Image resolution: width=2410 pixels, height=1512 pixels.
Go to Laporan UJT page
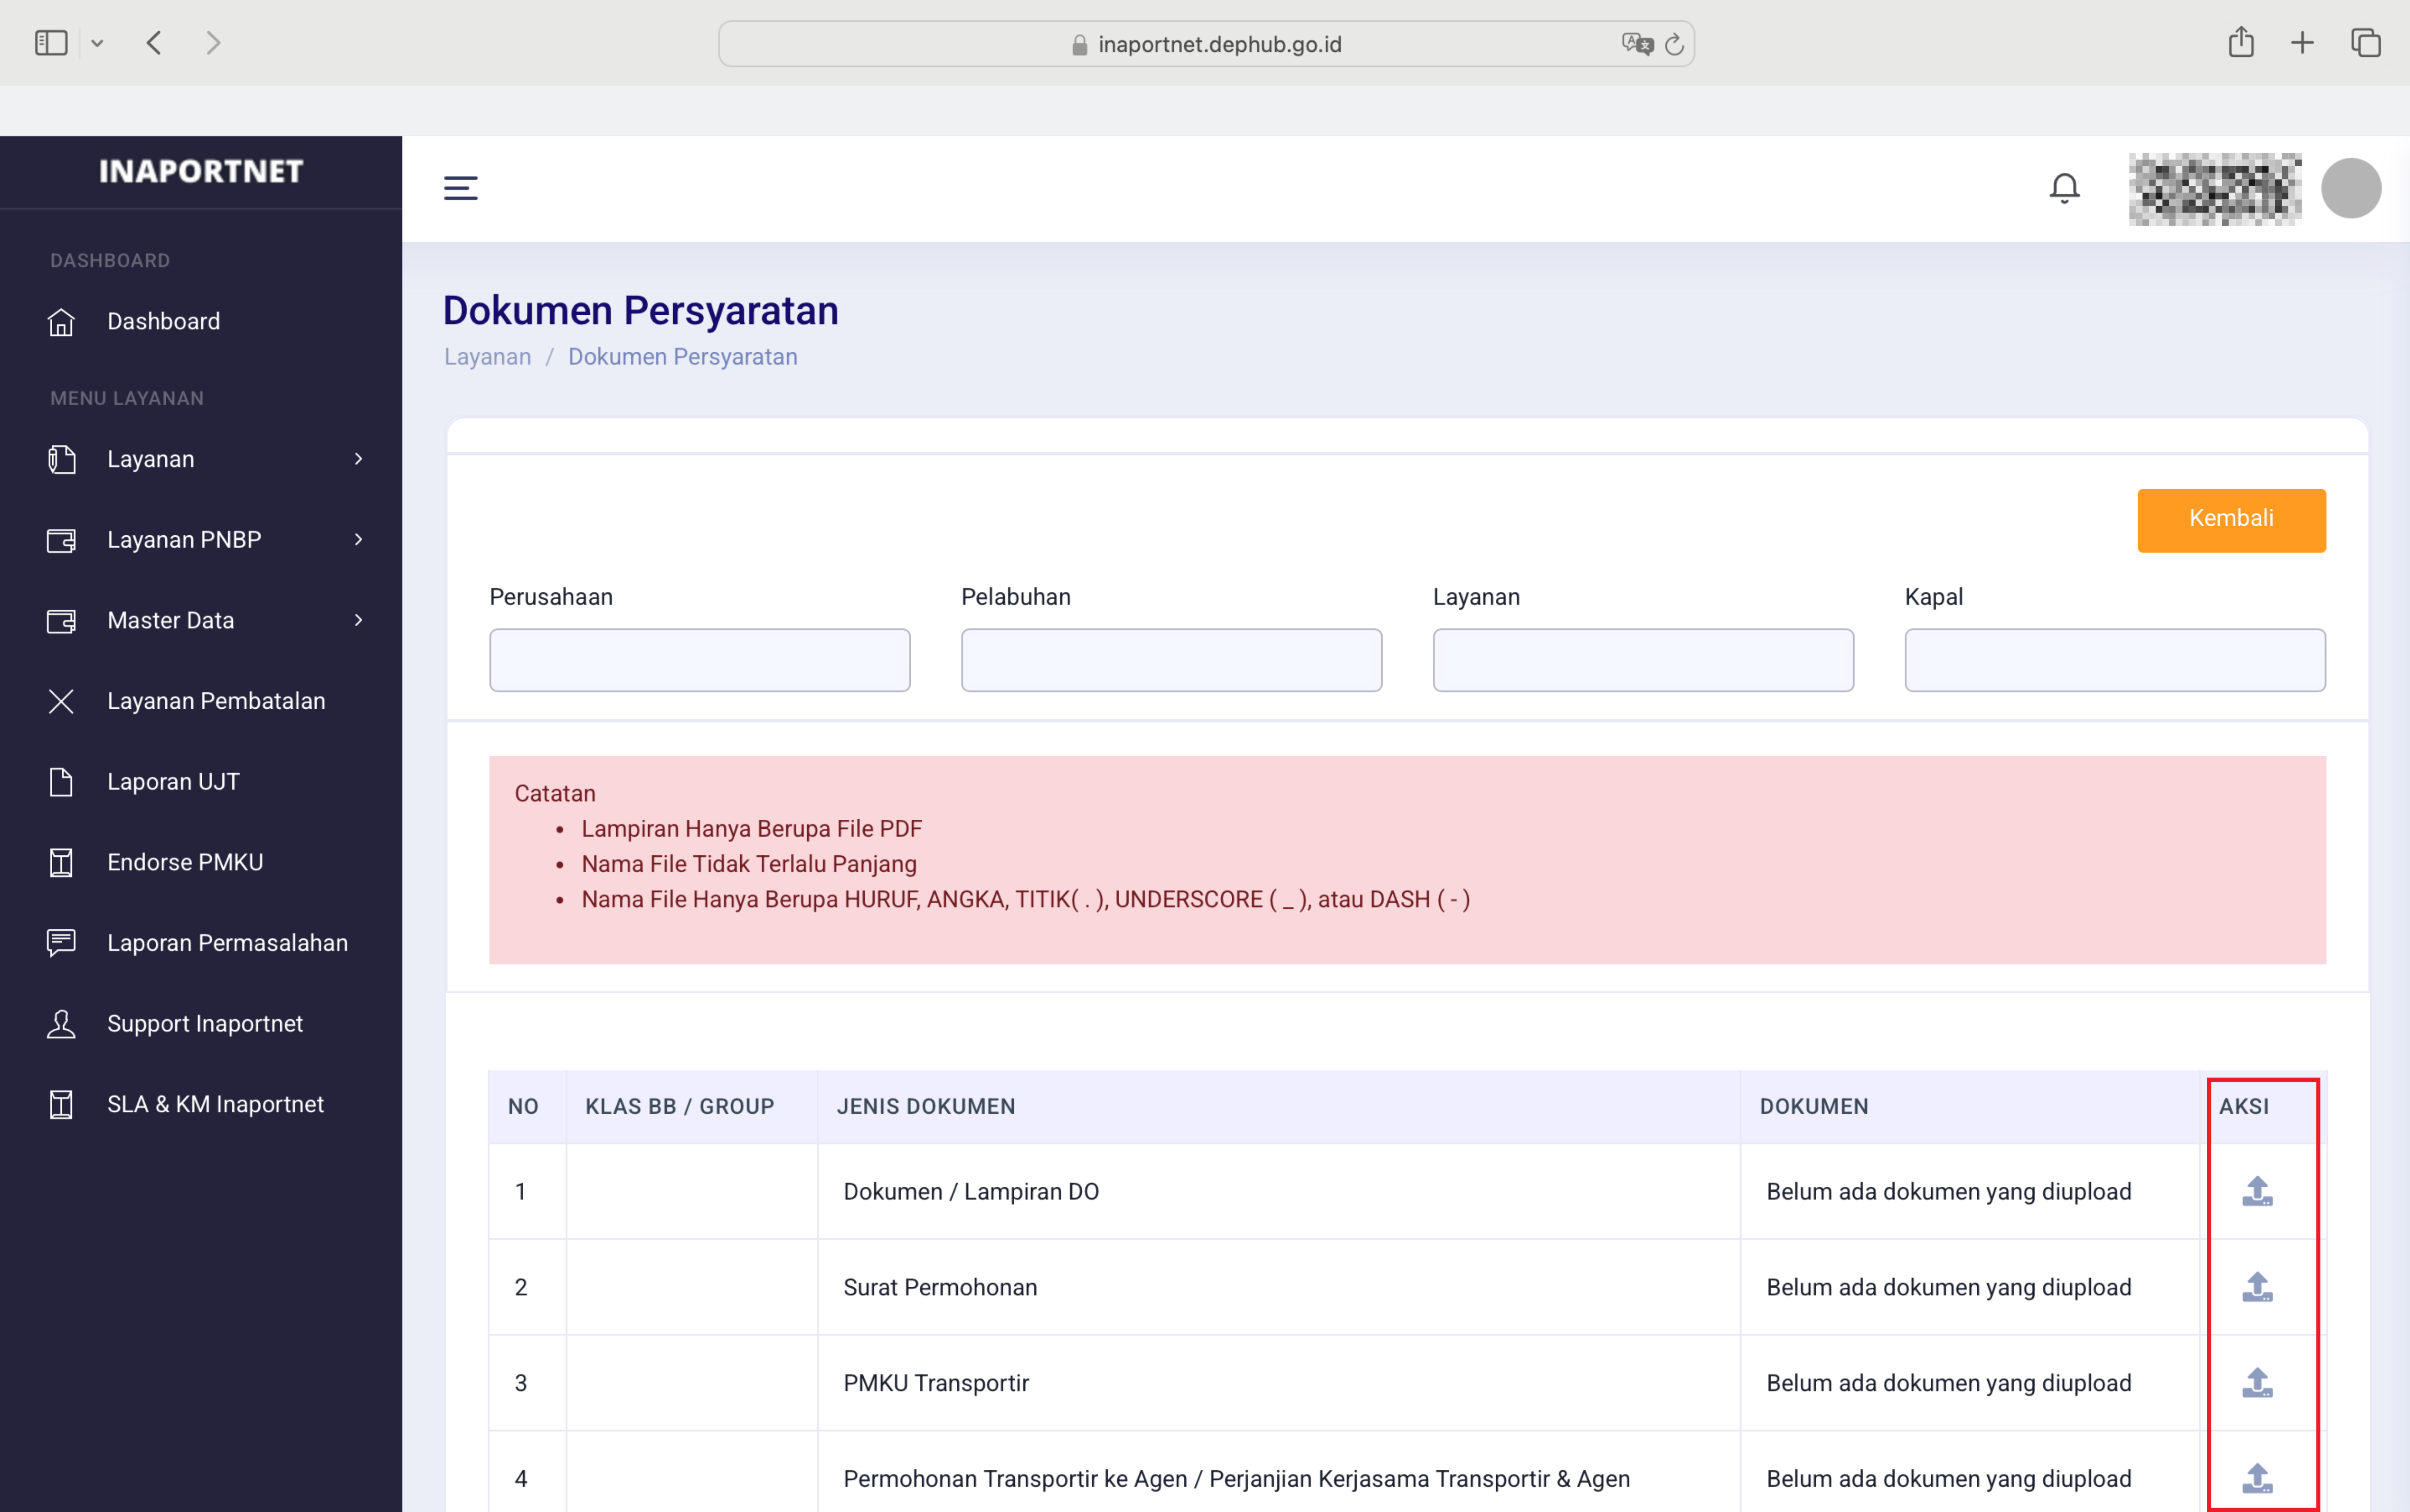173,782
